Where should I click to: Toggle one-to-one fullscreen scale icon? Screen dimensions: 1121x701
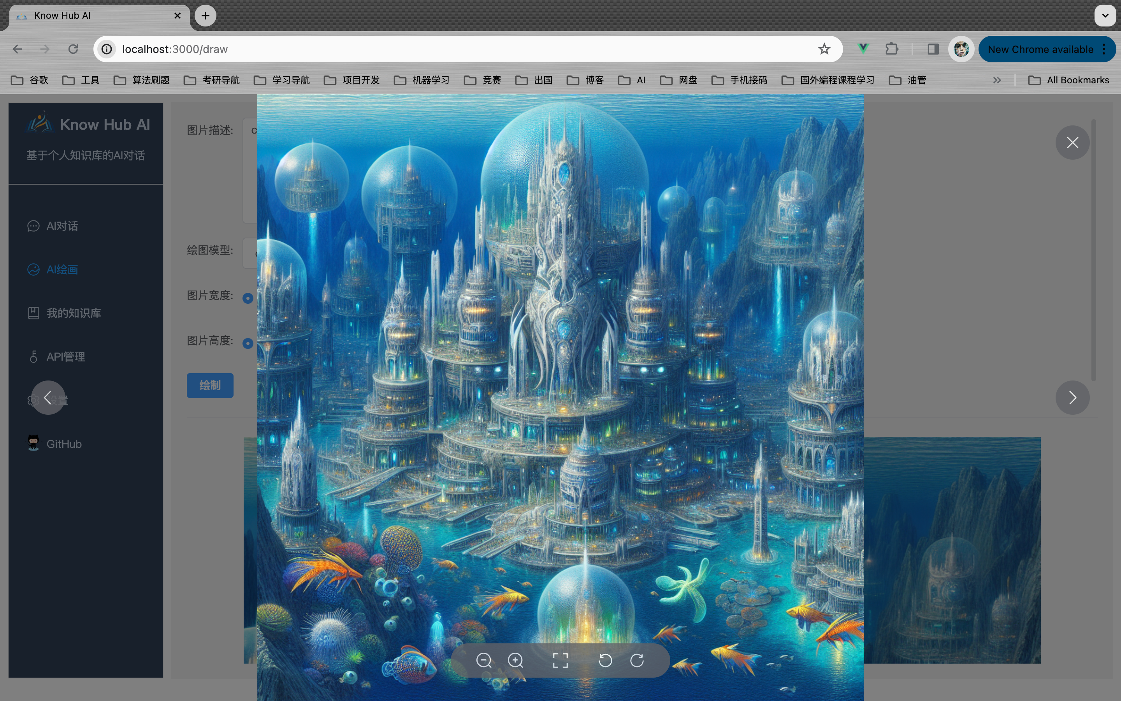click(x=560, y=660)
